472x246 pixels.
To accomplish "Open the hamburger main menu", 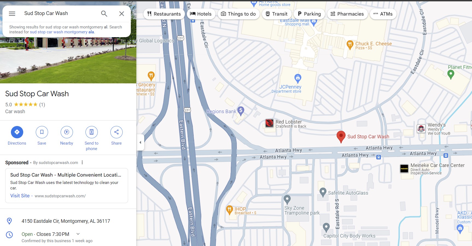I will tap(12, 14).
